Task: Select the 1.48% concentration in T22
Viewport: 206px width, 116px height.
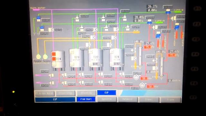Action: 98,64
